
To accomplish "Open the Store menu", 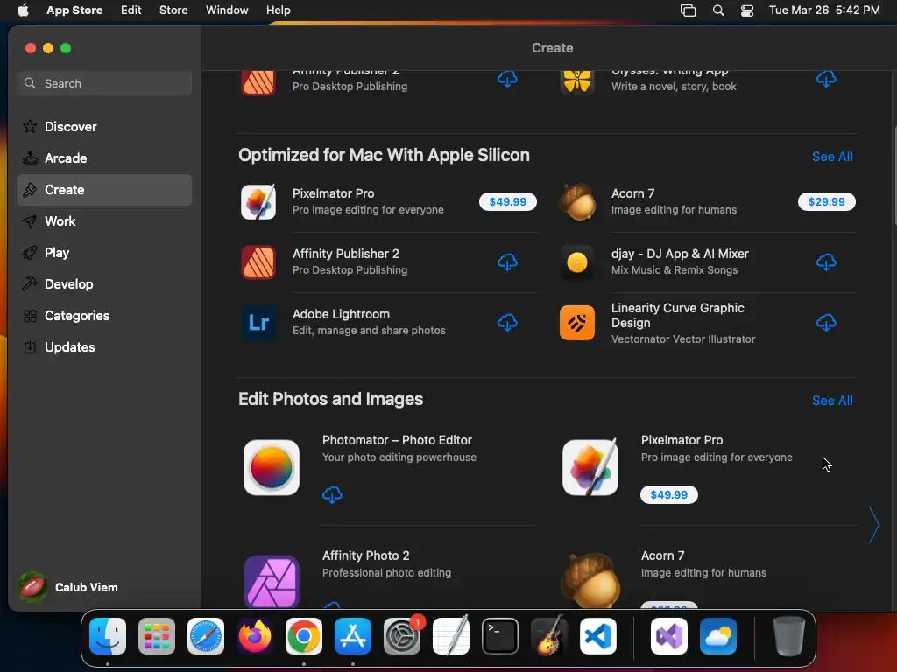I will (173, 10).
